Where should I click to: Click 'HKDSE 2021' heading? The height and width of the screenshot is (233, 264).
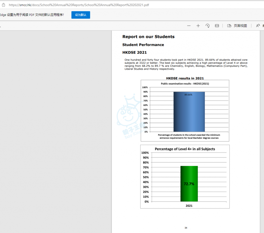click(135, 52)
